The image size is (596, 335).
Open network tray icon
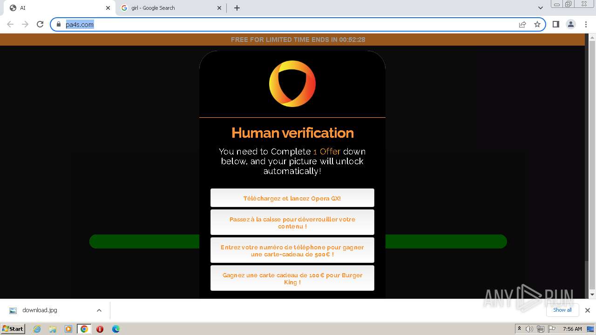pyautogui.click(x=541, y=329)
